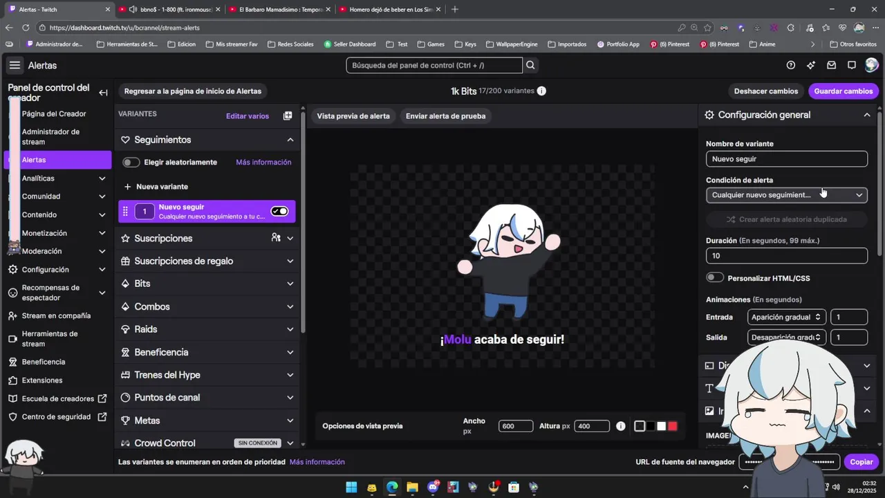885x498 pixels.
Task: Click the drag handle of Nuevo seguir variant
Action: 125,212
